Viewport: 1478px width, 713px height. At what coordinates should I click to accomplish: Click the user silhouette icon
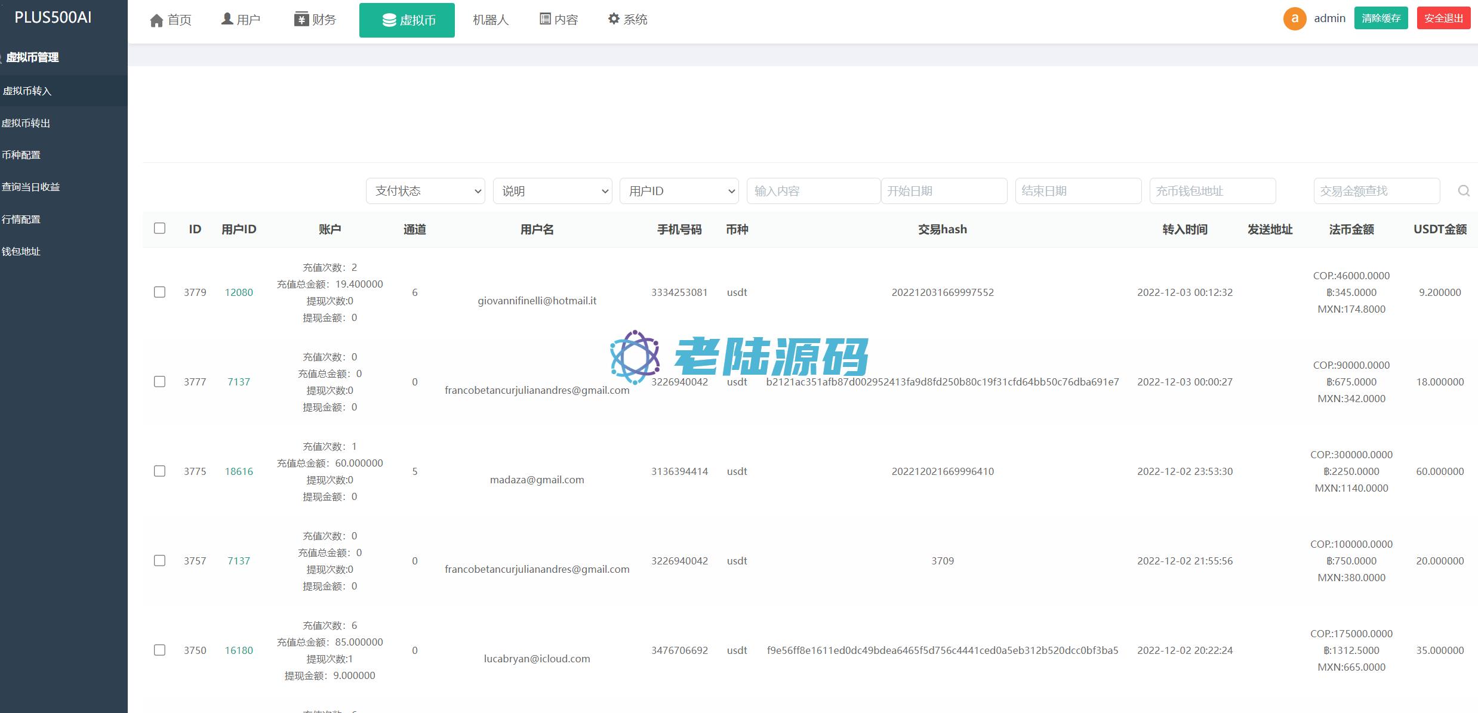point(227,19)
